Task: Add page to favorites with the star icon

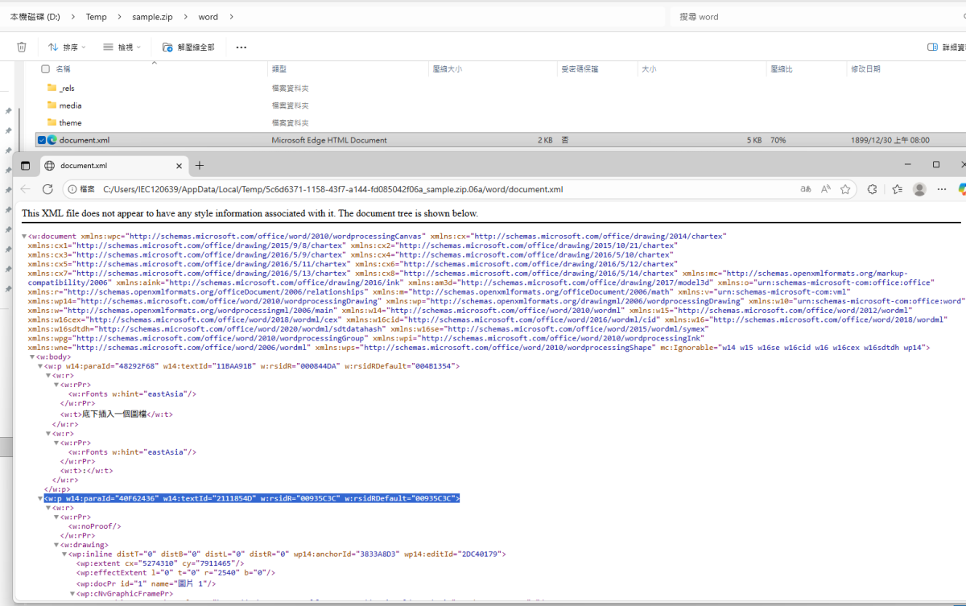Action: pyautogui.click(x=845, y=188)
